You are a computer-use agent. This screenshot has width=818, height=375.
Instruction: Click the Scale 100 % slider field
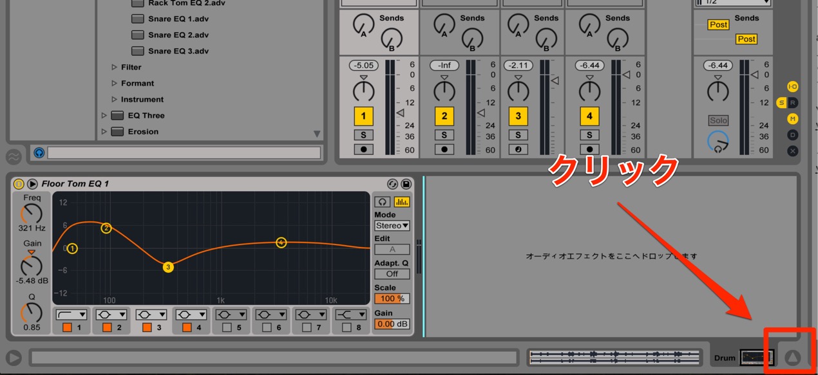pyautogui.click(x=392, y=298)
